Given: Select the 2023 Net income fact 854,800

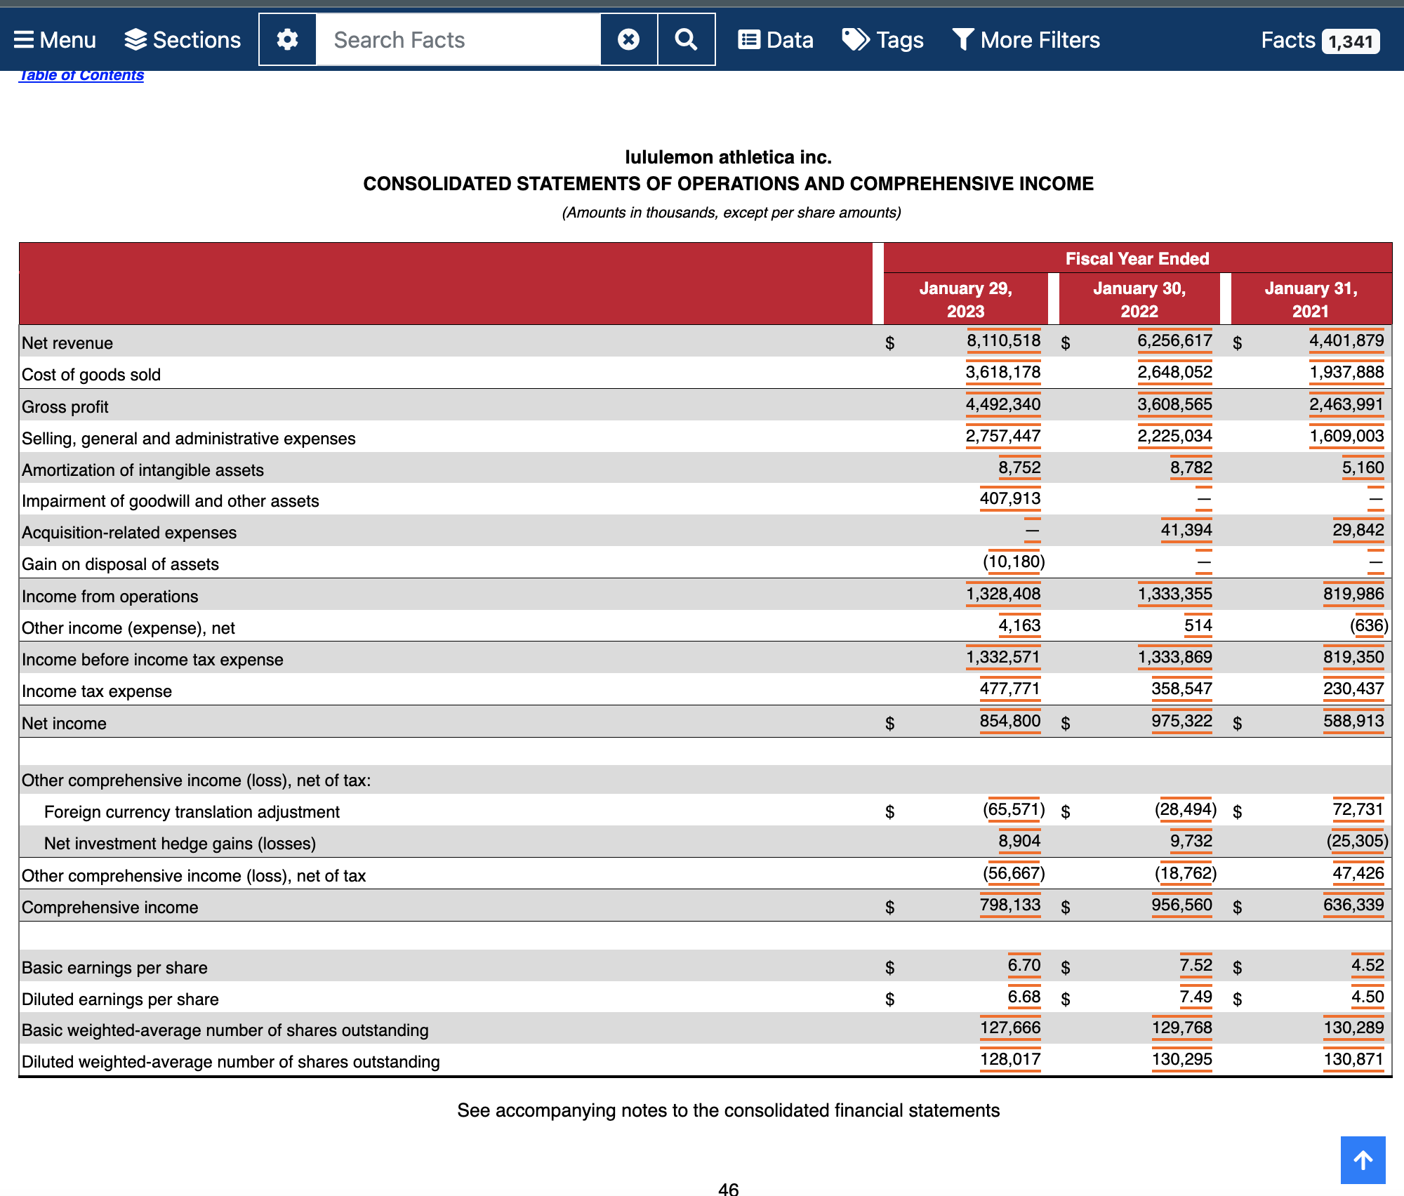Looking at the screenshot, I should tap(1009, 722).
